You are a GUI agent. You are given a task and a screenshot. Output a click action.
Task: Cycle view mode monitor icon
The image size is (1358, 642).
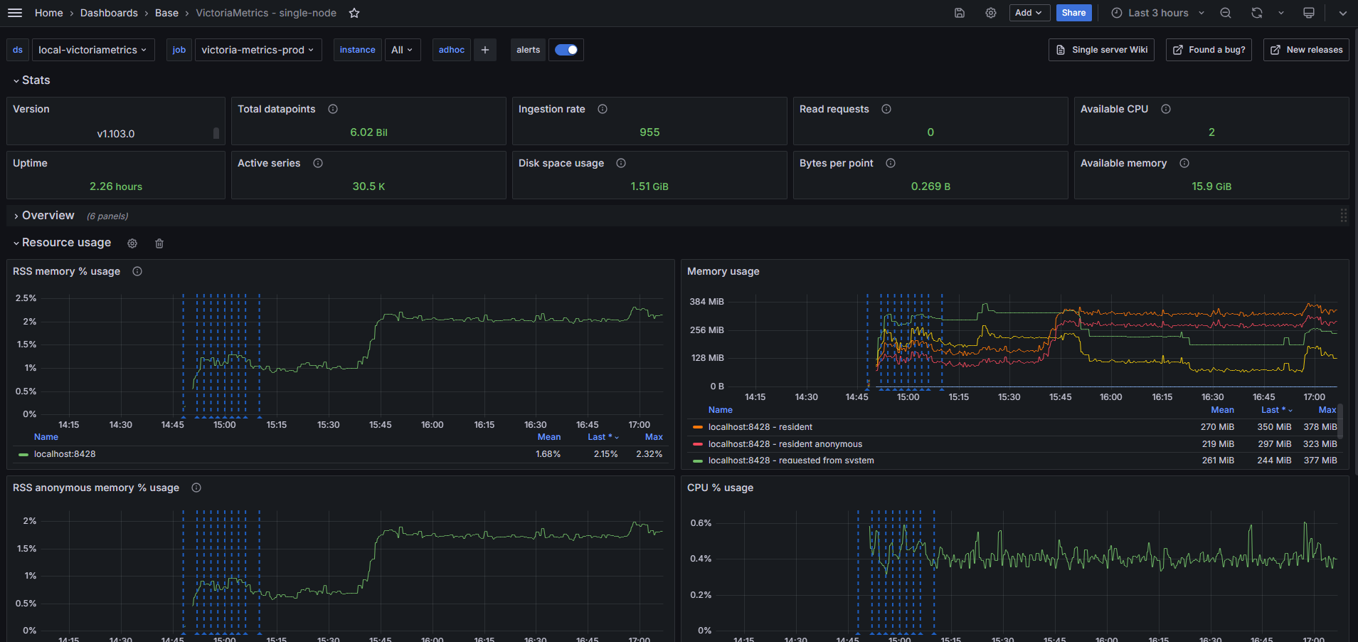[x=1309, y=13]
